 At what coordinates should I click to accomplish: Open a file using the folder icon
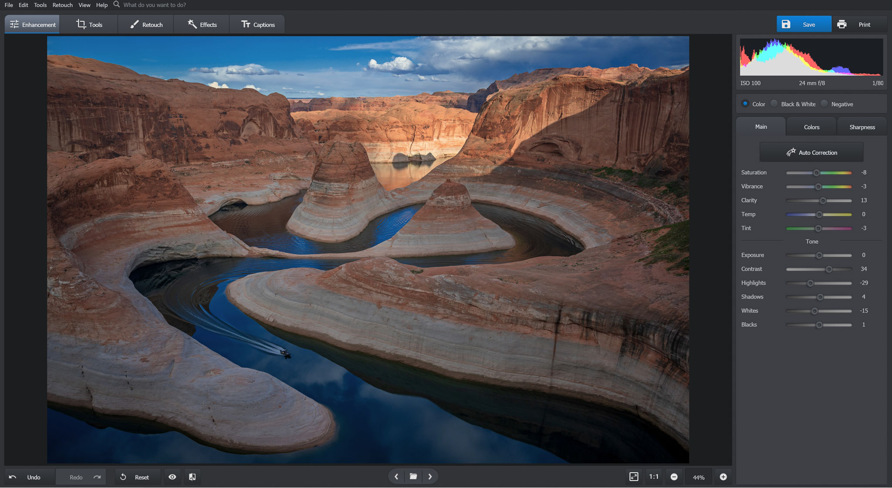pos(413,476)
